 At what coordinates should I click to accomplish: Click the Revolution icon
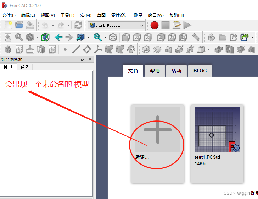point(157,49)
